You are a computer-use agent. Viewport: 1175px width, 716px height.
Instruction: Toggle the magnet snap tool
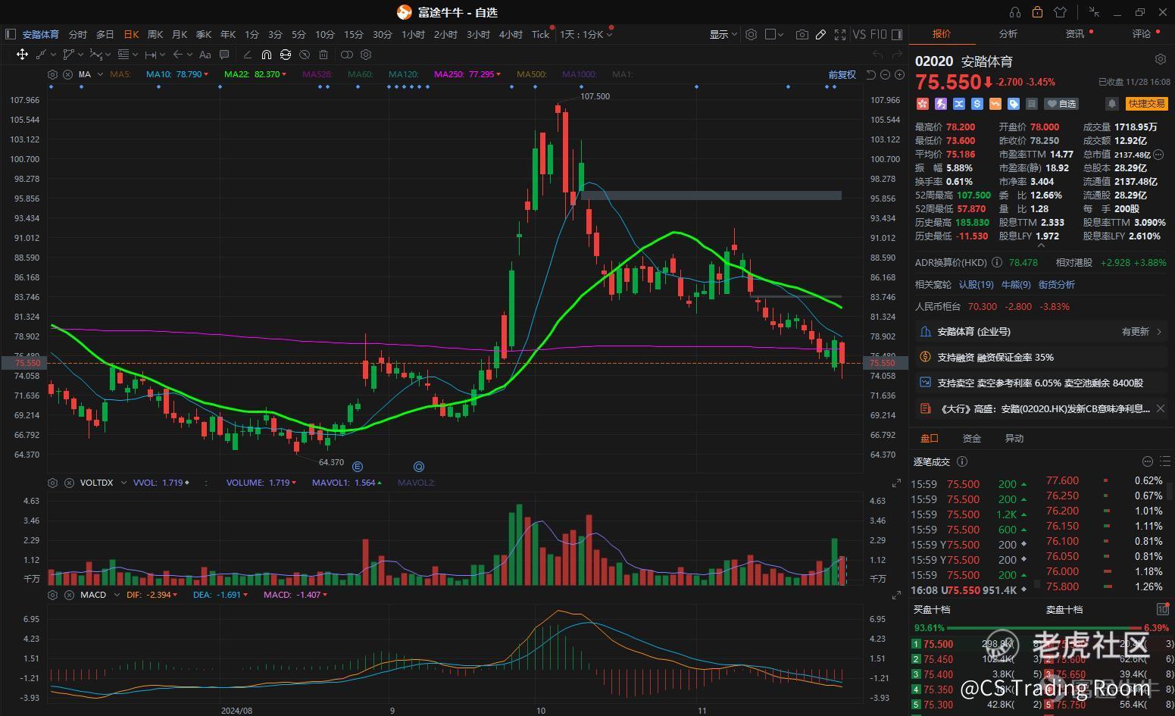pos(266,55)
